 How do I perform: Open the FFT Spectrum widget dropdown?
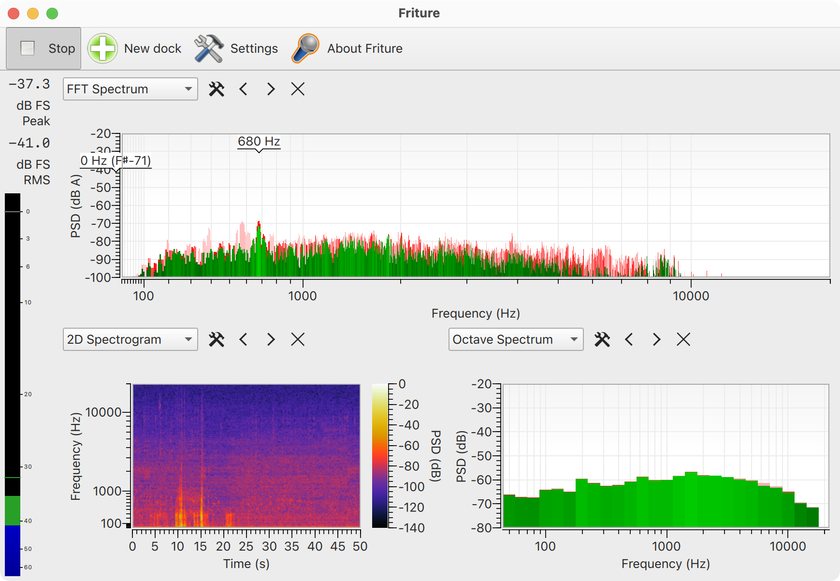tap(130, 89)
